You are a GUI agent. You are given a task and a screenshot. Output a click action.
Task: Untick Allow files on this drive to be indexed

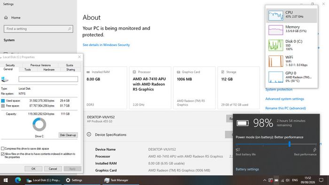click(x=3, y=154)
